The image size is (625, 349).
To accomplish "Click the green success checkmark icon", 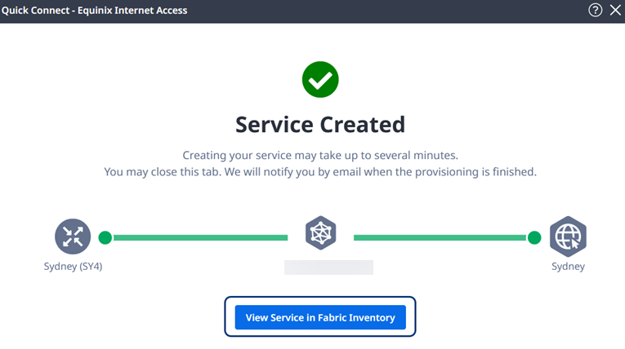I will [320, 79].
